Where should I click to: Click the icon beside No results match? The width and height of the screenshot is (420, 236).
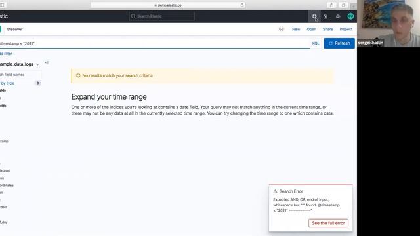click(78, 75)
